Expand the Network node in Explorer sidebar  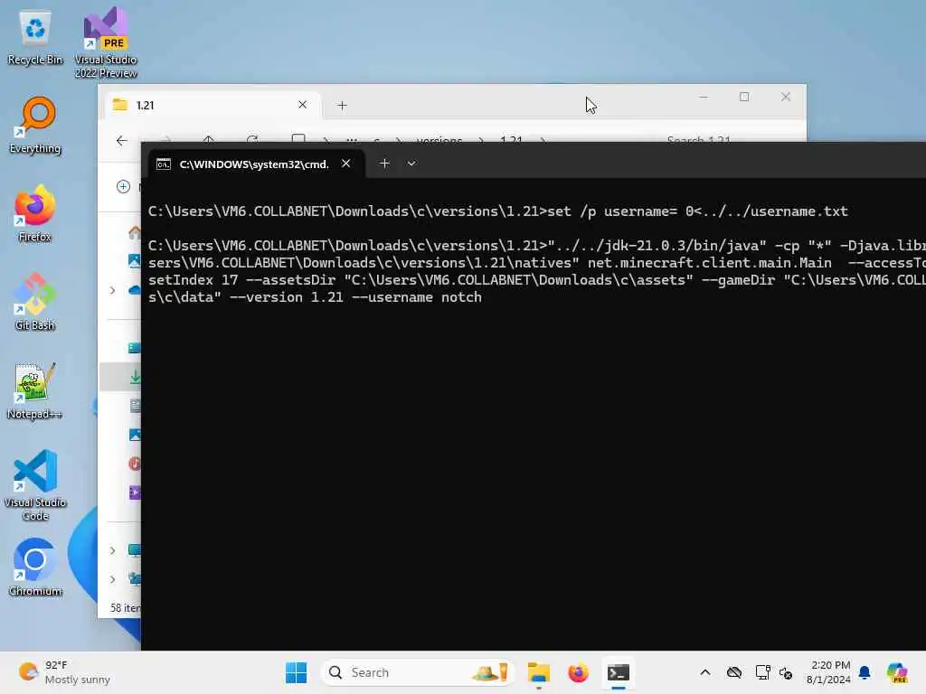coord(112,579)
